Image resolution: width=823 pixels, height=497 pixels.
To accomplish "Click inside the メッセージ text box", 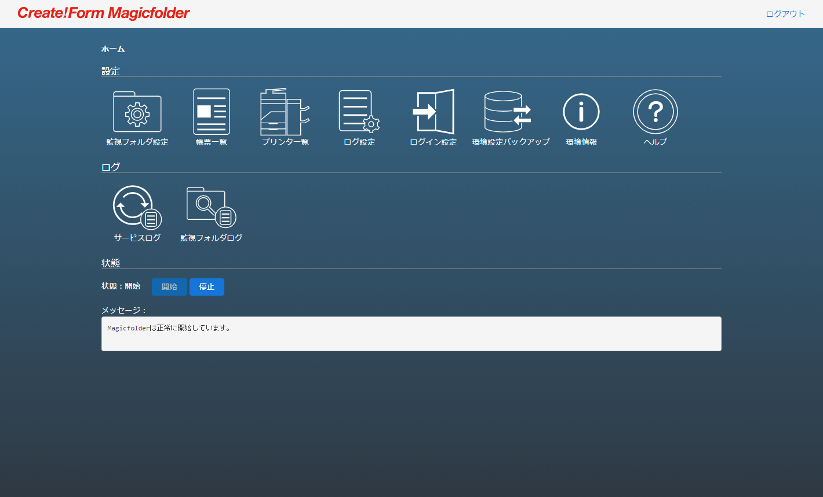I will click(x=411, y=334).
